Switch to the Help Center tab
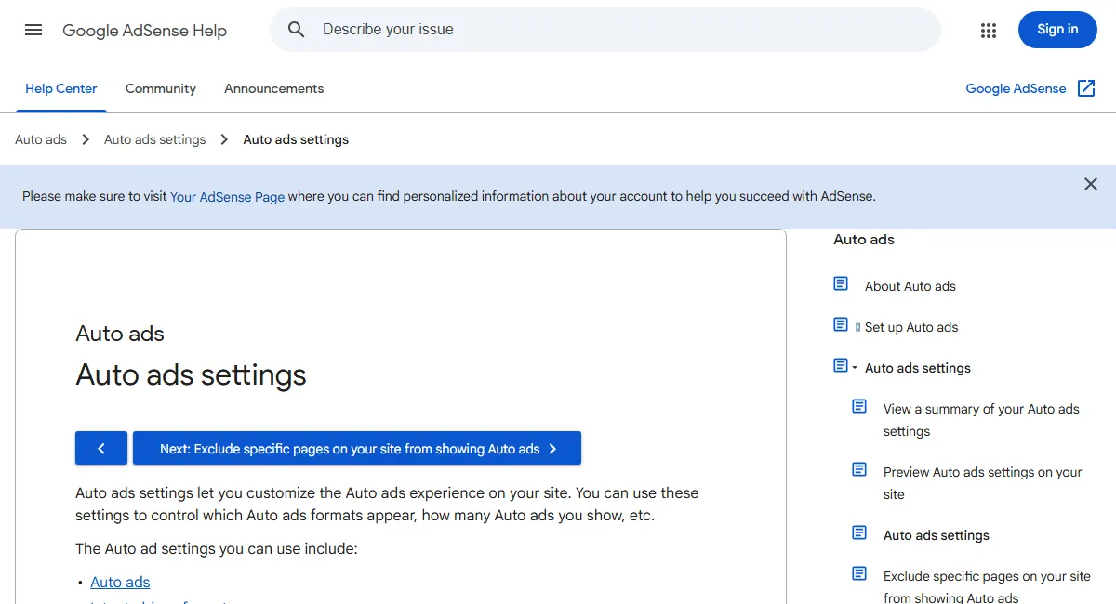 click(x=61, y=88)
